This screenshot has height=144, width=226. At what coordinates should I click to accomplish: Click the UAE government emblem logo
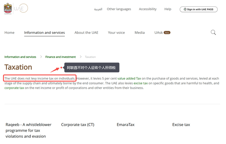(8, 9)
